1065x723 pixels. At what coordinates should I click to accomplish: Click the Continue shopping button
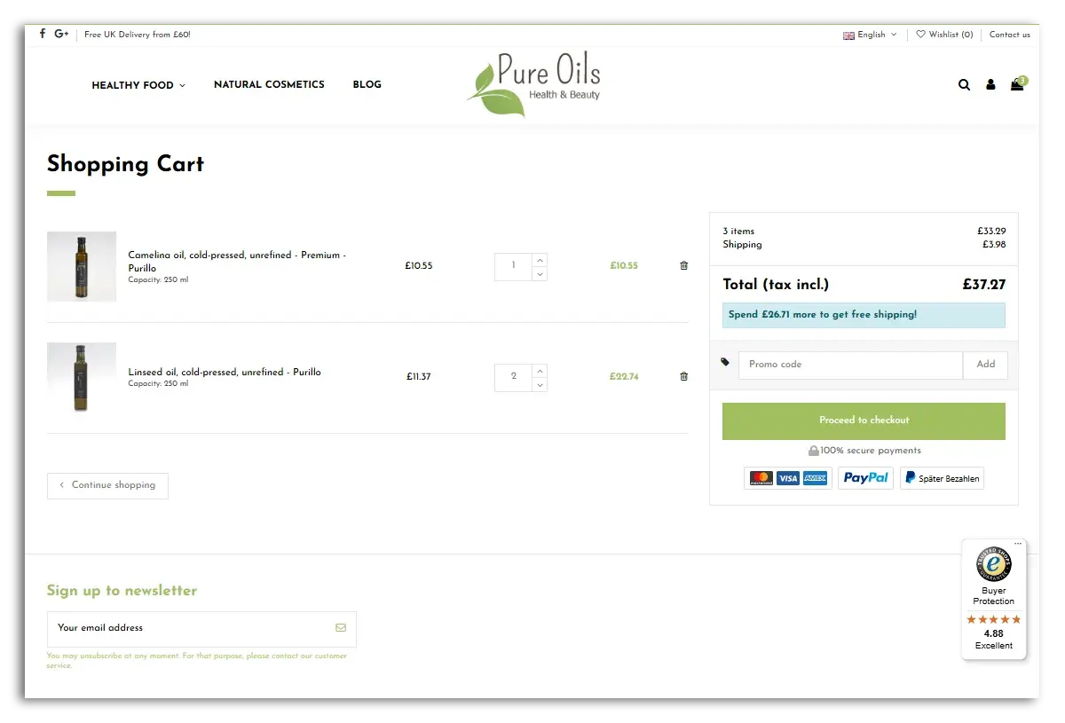pos(107,485)
